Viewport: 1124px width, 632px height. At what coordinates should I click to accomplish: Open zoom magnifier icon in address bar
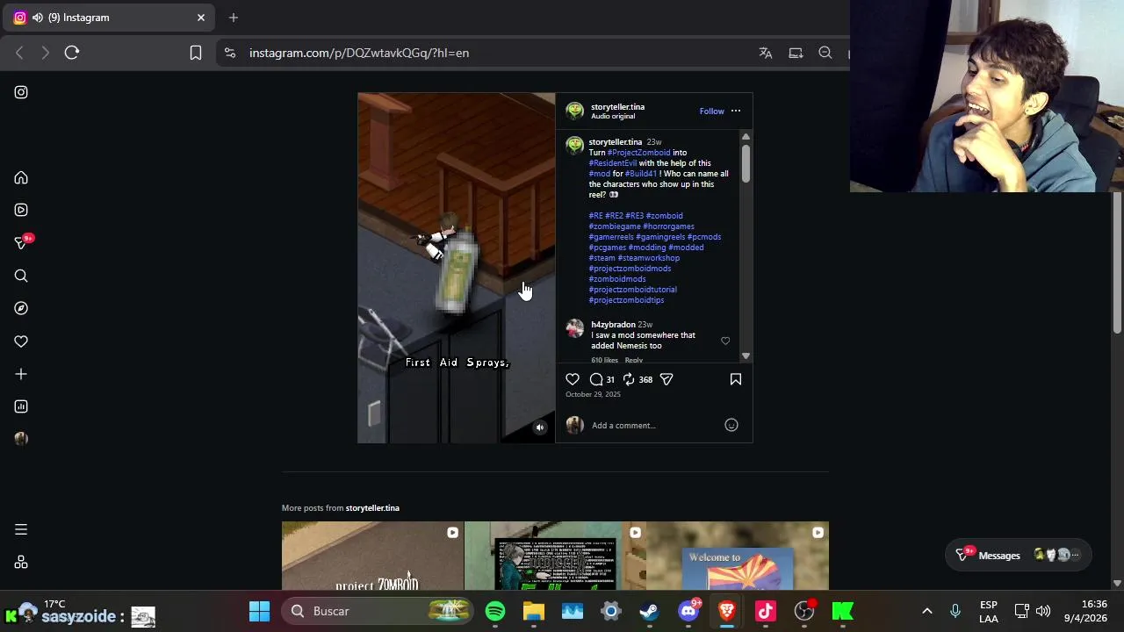coord(825,53)
